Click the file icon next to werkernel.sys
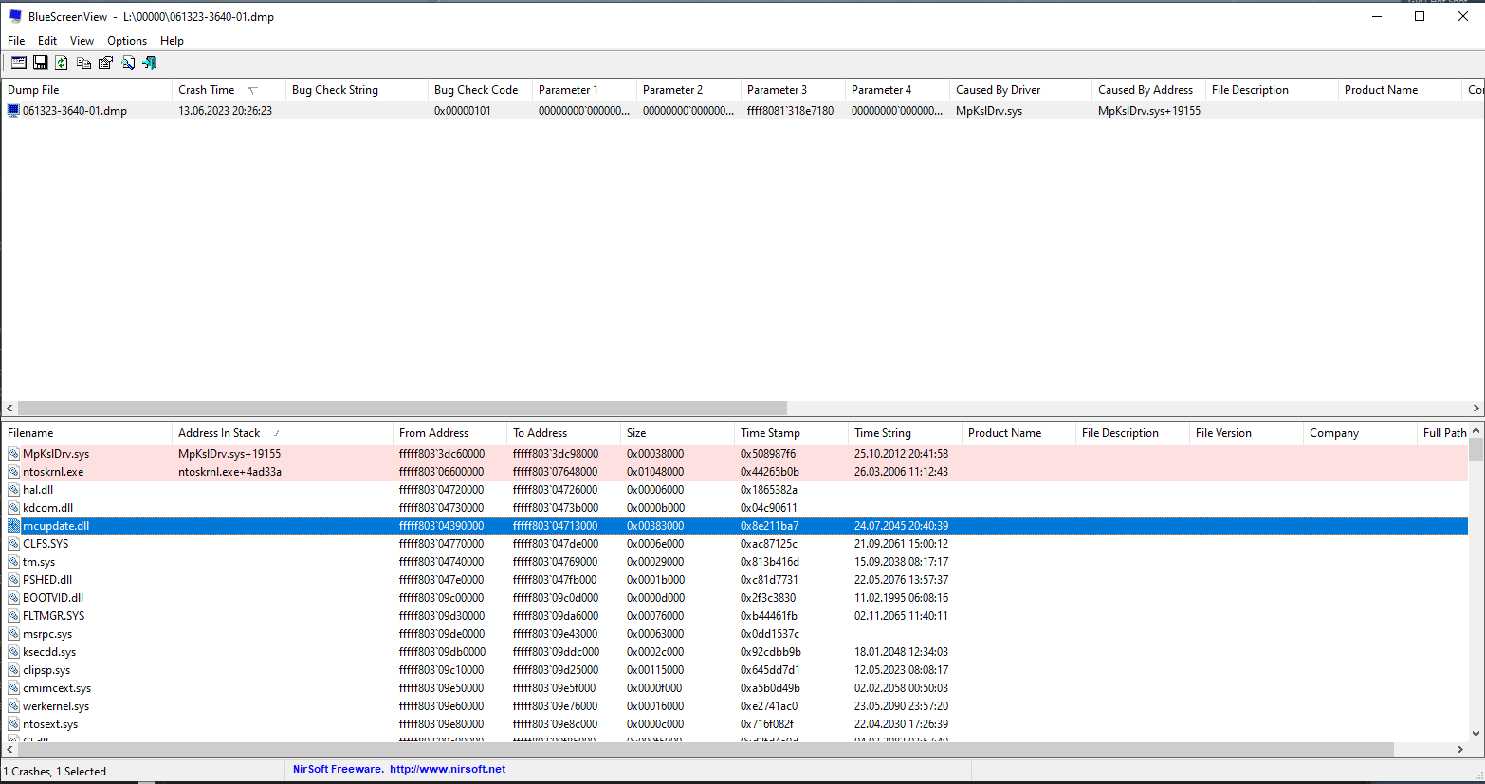This screenshot has height=784, width=1485. [x=13, y=706]
